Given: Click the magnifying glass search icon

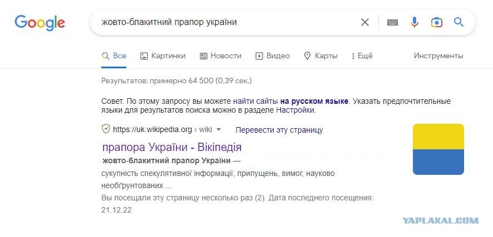Looking at the screenshot, I should (x=459, y=22).
